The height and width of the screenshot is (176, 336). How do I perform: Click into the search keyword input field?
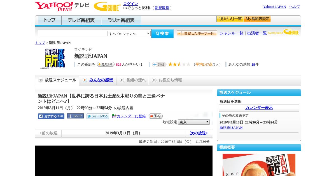(x=73, y=34)
